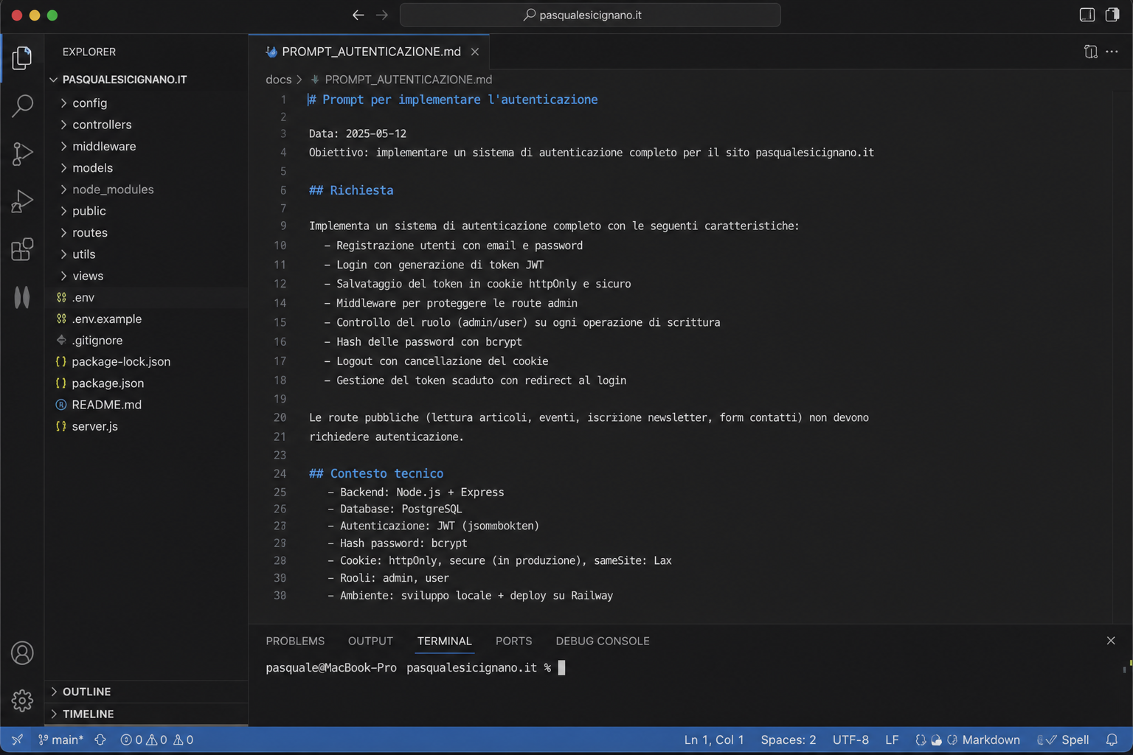
Task: Click the pause-like icon below Extensions
Action: pos(22,297)
